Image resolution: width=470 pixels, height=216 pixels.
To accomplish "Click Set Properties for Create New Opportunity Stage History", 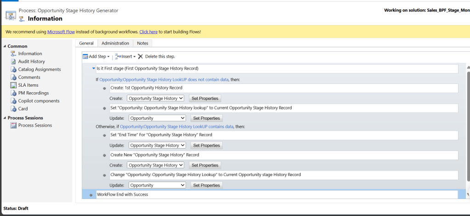I will 205,165.
